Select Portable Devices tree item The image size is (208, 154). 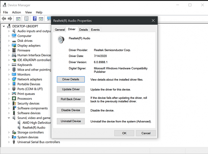pyautogui.click(x=29, y=84)
